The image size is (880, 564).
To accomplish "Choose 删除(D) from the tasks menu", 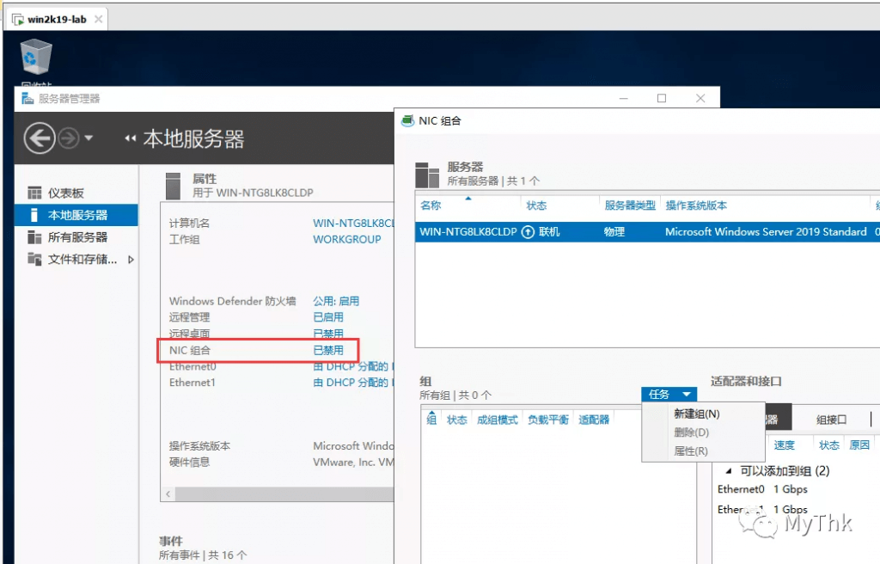I will (x=692, y=432).
